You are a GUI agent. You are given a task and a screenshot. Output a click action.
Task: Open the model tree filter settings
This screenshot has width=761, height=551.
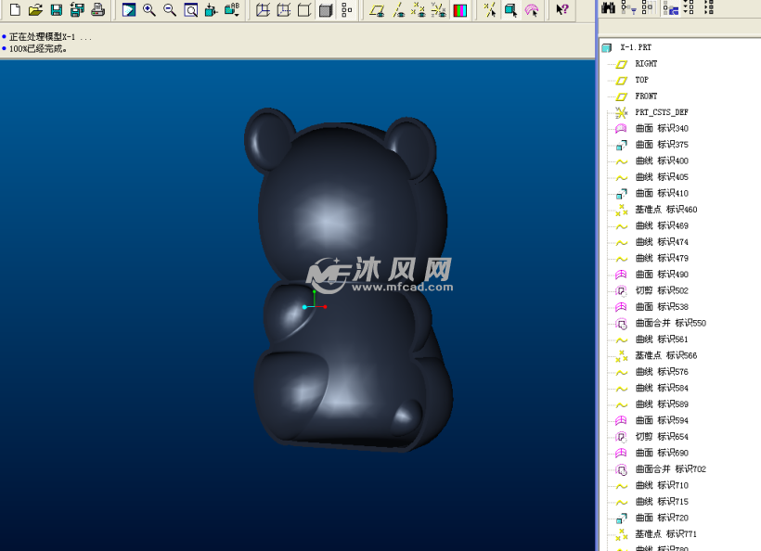pyautogui.click(x=628, y=7)
